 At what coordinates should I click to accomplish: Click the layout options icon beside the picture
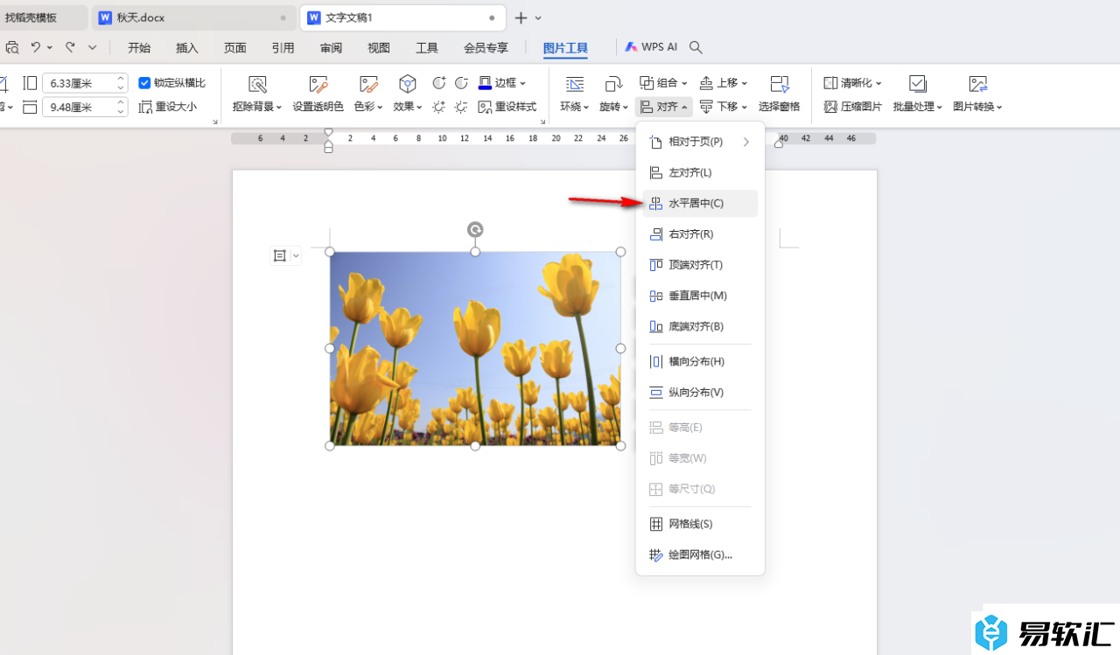280,255
